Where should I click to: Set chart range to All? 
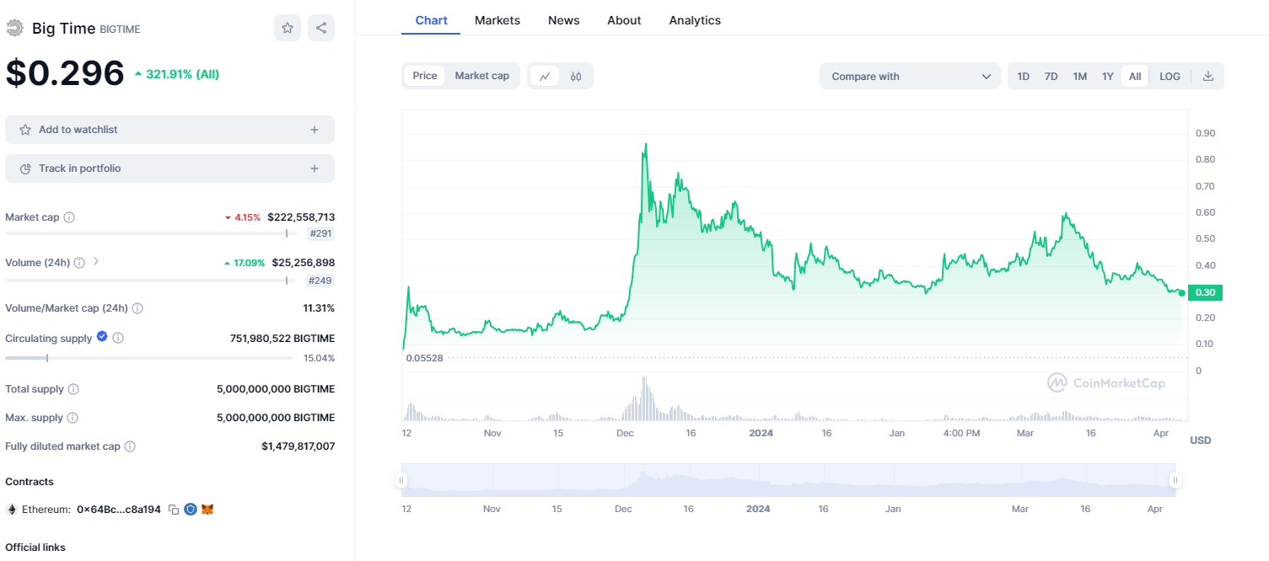(1135, 76)
